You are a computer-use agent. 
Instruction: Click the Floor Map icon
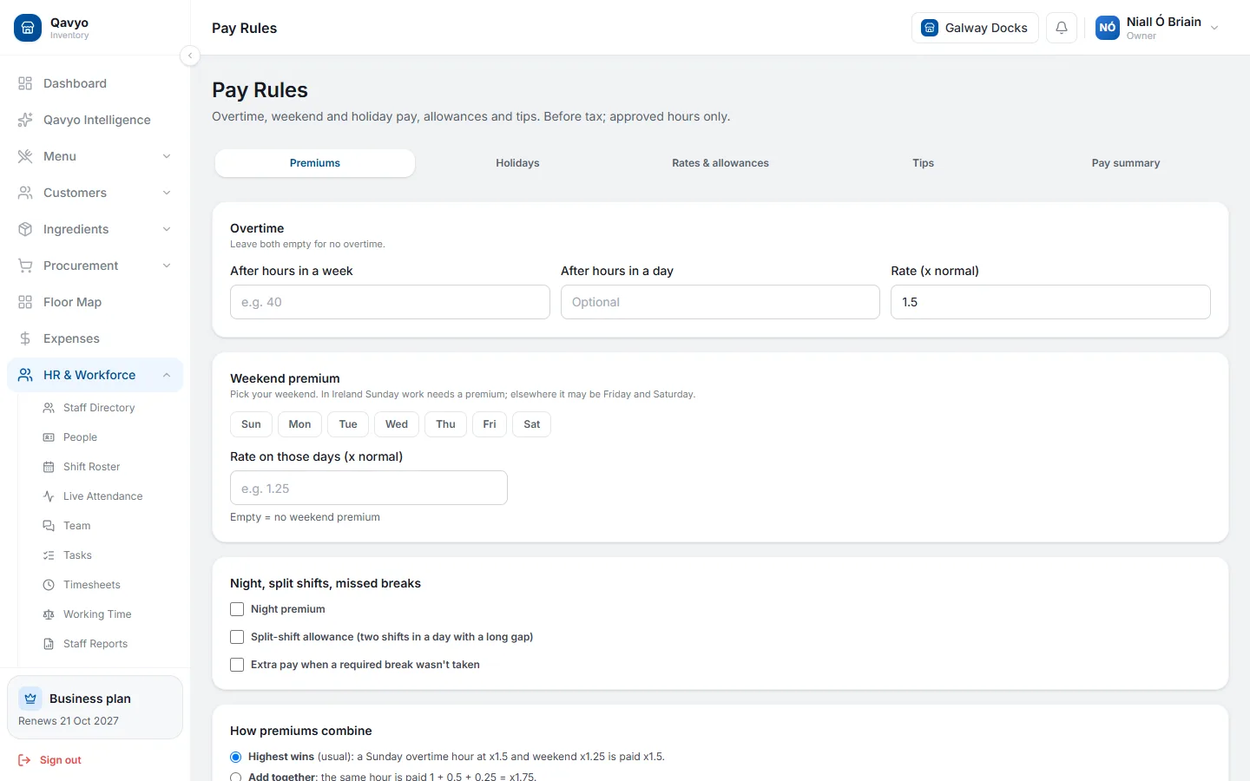click(25, 302)
